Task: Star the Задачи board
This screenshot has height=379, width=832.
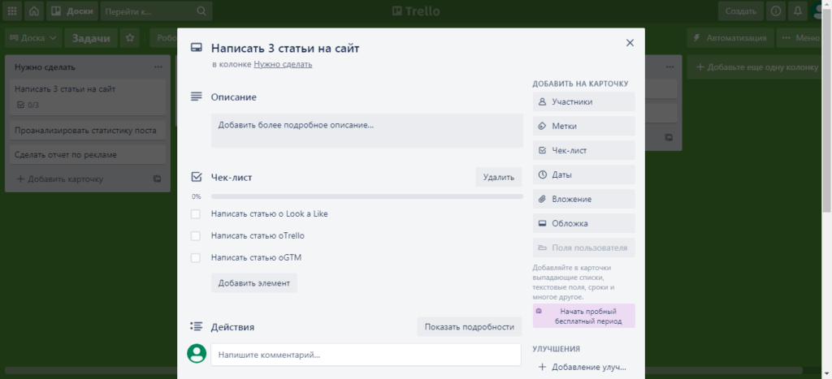Action: point(130,38)
